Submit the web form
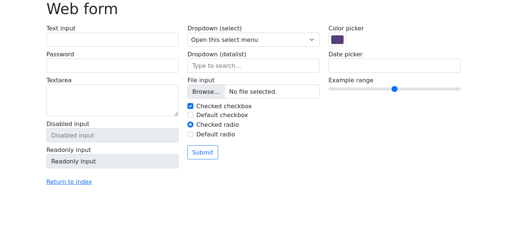This screenshot has height=235, width=507. coord(203,152)
